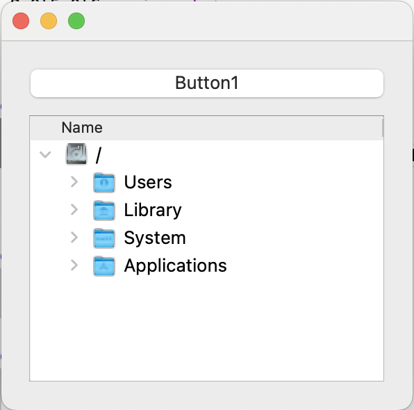Select the / root item label

(99, 155)
